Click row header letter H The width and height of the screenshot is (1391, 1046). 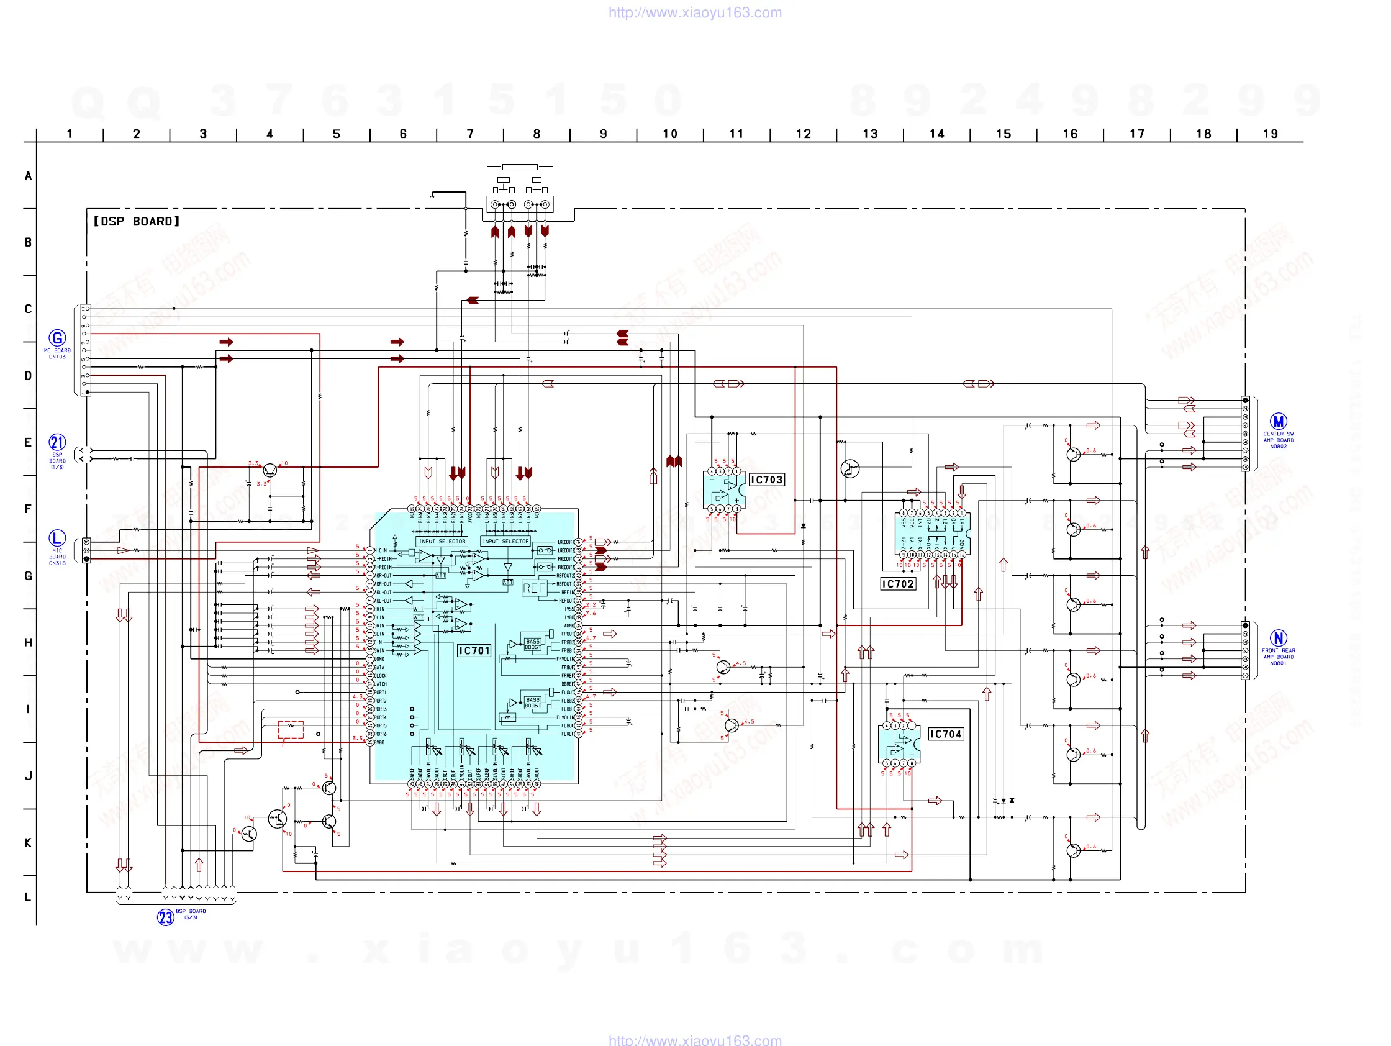tap(28, 643)
